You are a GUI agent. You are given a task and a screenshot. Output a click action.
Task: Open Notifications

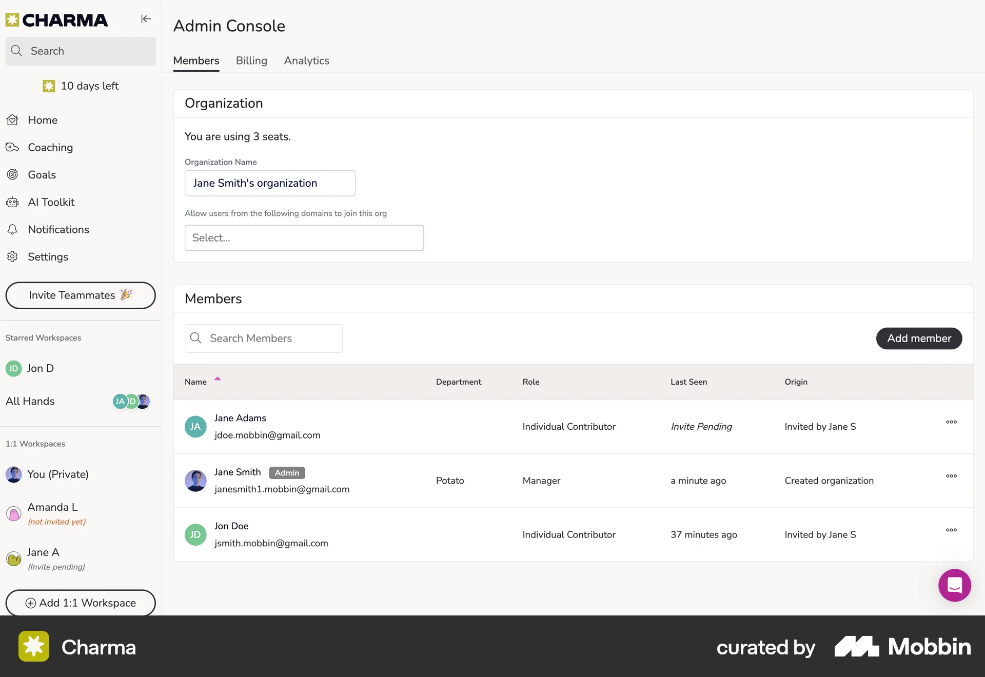(58, 229)
